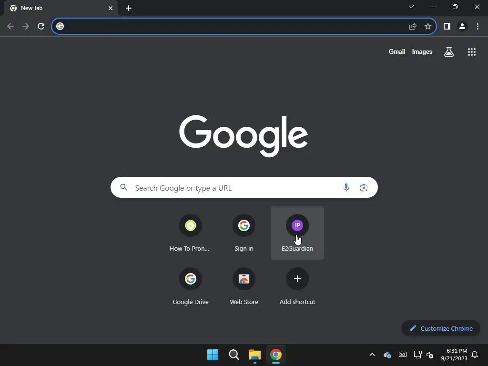Open Search Labs flask icon
The height and width of the screenshot is (366, 488).
click(449, 51)
